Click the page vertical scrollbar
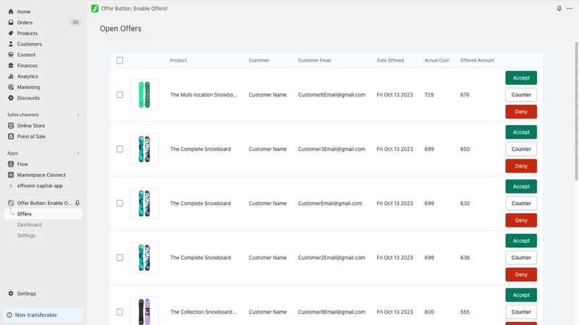 tap(576, 110)
